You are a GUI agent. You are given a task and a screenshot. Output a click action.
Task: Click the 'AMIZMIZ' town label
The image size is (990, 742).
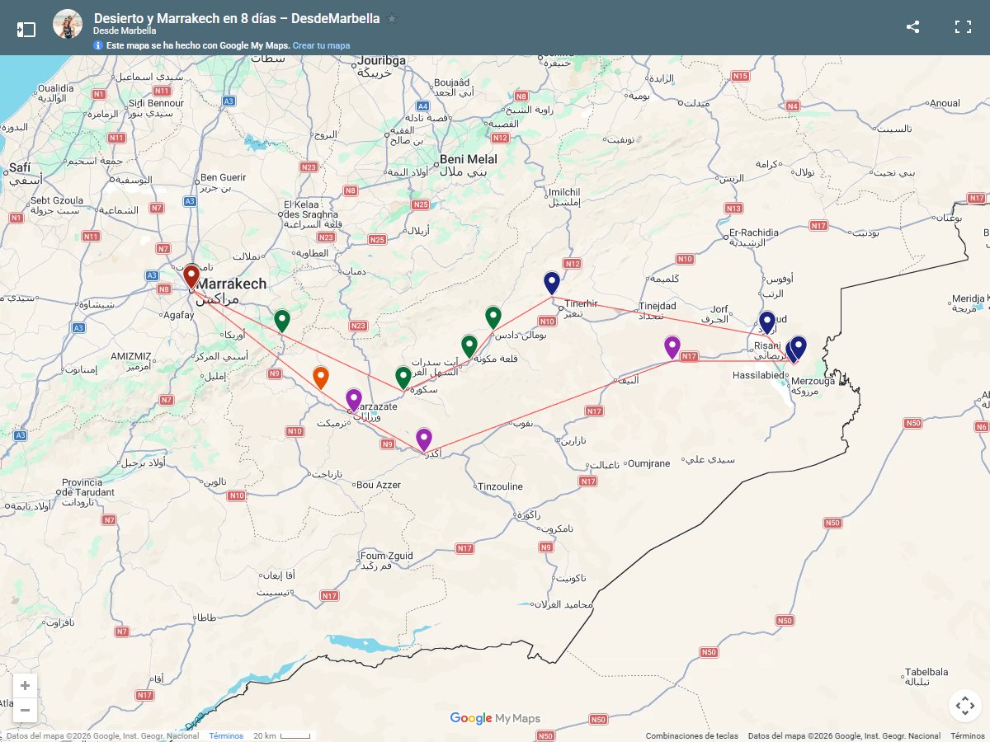(132, 356)
